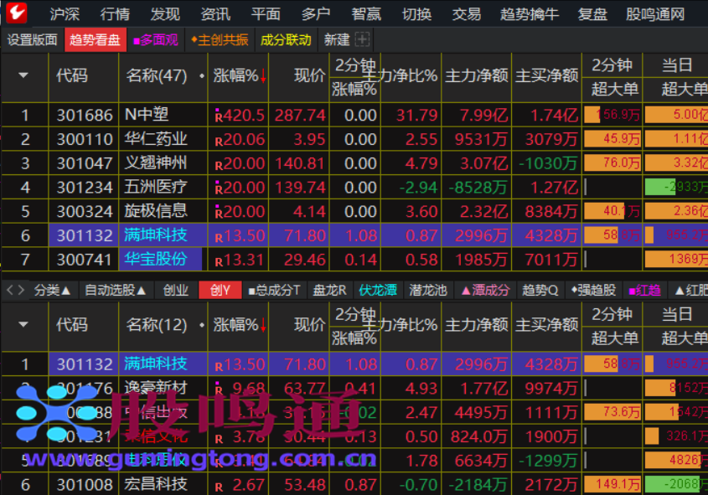Open the 平面 menu
This screenshot has width=708, height=495.
[x=266, y=14]
